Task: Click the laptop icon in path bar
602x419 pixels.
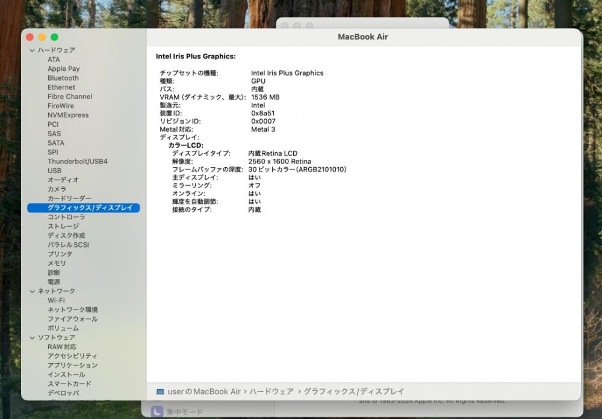Action: (x=160, y=391)
